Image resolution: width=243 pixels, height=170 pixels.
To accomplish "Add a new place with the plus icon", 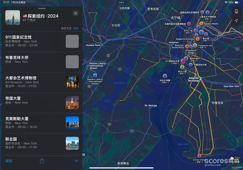I will click(x=76, y=161).
